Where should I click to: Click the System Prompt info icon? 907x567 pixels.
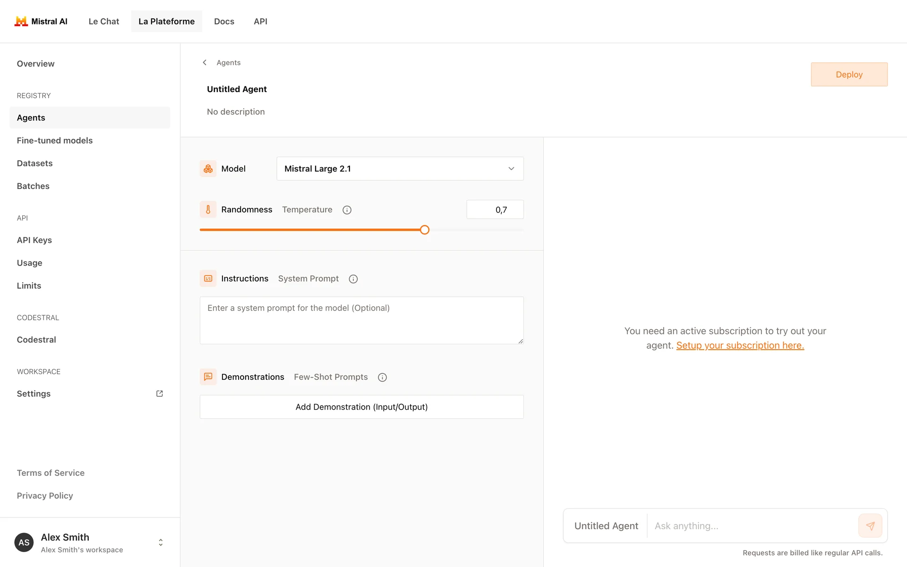(x=353, y=279)
